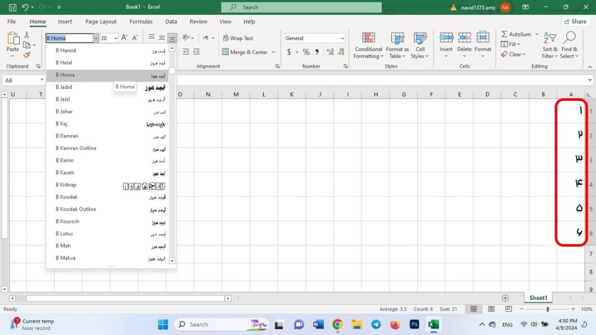Open the Clear dropdown
The width and height of the screenshot is (596, 335).
(513, 54)
